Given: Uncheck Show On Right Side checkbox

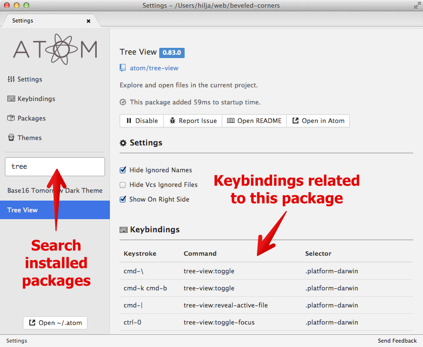Looking at the screenshot, I should pos(123,199).
